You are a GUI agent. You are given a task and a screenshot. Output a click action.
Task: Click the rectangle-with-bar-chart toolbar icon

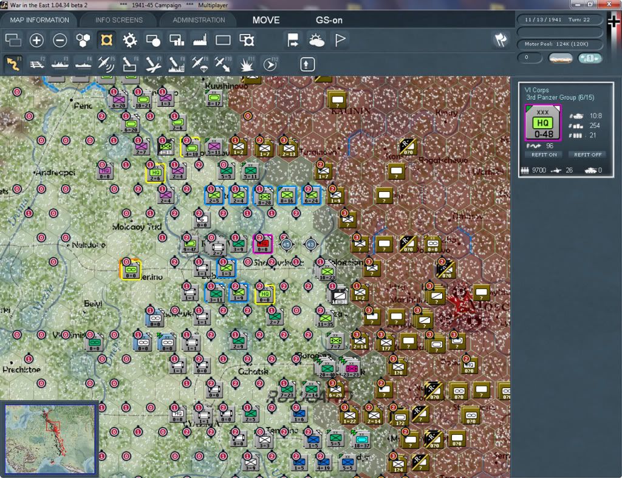tap(177, 40)
